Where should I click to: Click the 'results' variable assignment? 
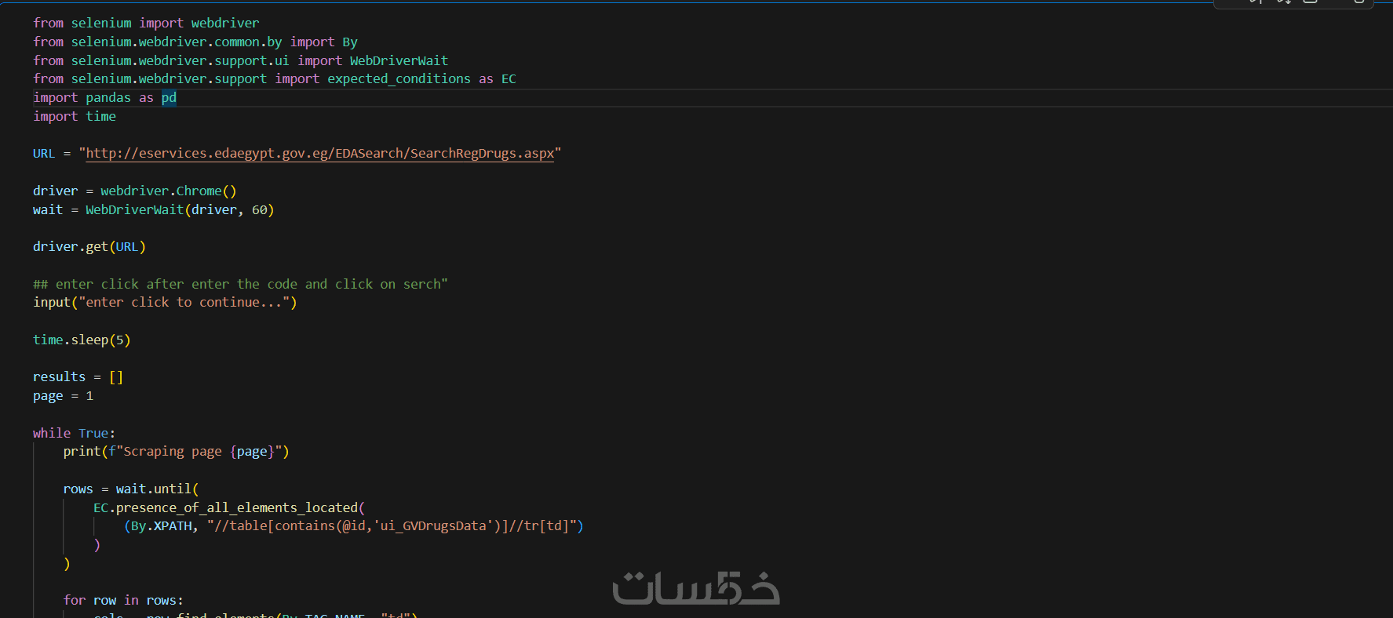tap(59, 377)
